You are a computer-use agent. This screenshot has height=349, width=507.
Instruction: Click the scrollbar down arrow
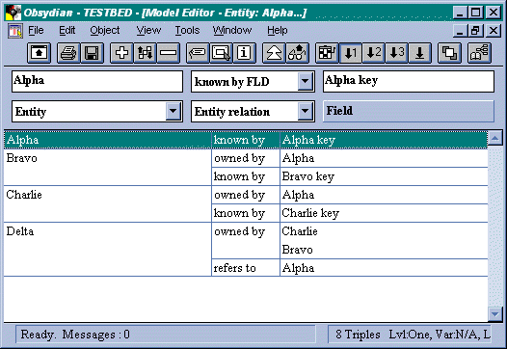click(x=495, y=313)
